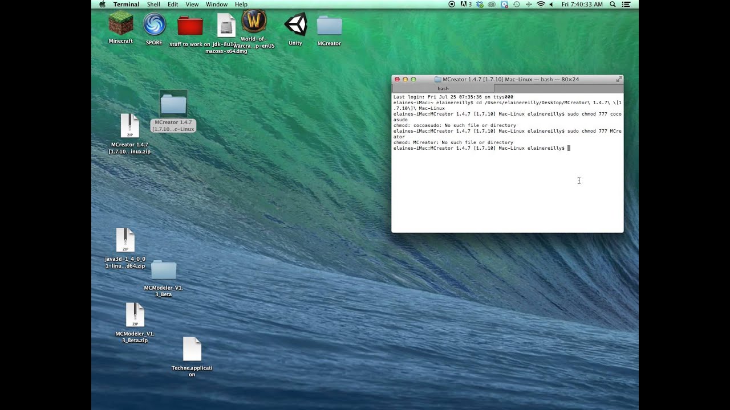730x410 pixels.
Task: Click the Terminal fullscreen arrows button
Action: pyautogui.click(x=619, y=79)
